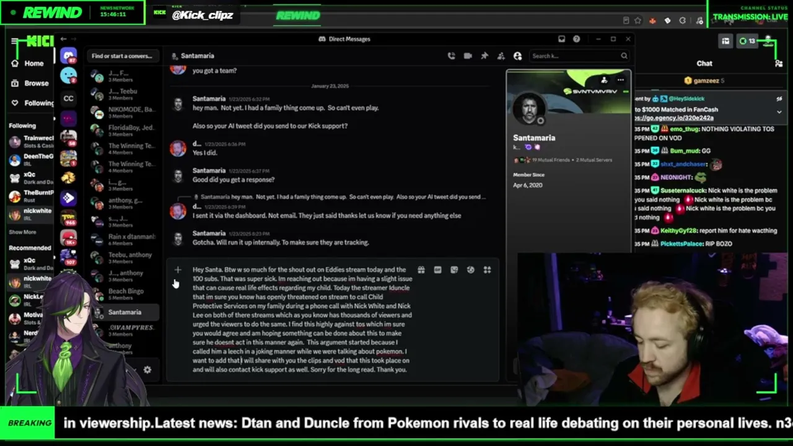Open Kick Following page
The image size is (793, 446).
click(x=32, y=103)
